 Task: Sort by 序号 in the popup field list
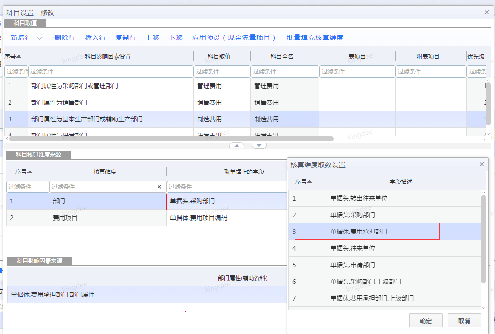tap(310, 182)
